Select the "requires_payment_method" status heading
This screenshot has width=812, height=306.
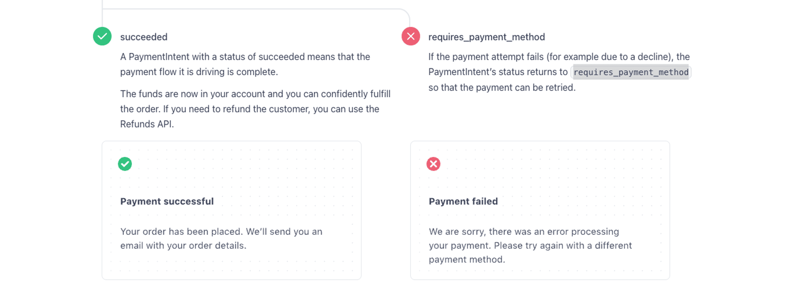tap(486, 37)
